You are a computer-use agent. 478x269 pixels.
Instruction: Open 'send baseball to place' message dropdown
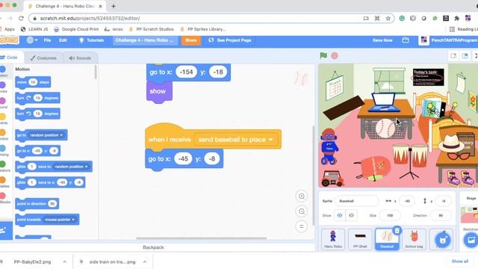[x=270, y=140]
